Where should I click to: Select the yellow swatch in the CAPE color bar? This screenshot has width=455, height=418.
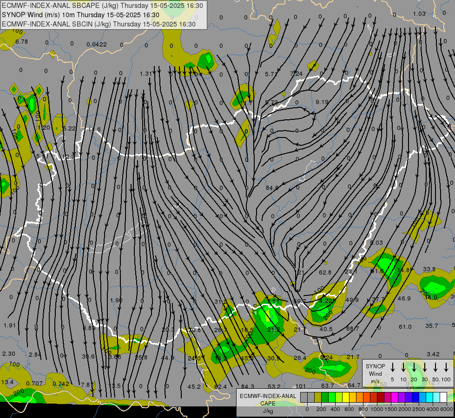tap(346, 398)
